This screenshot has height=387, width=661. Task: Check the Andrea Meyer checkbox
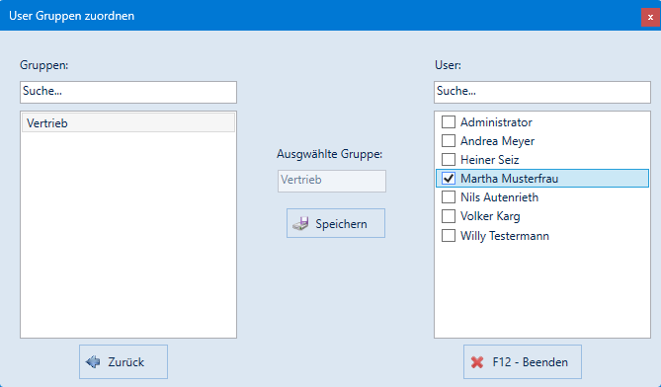pos(449,140)
